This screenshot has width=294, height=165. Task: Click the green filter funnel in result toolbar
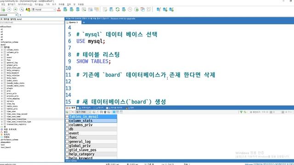tap(241, 112)
